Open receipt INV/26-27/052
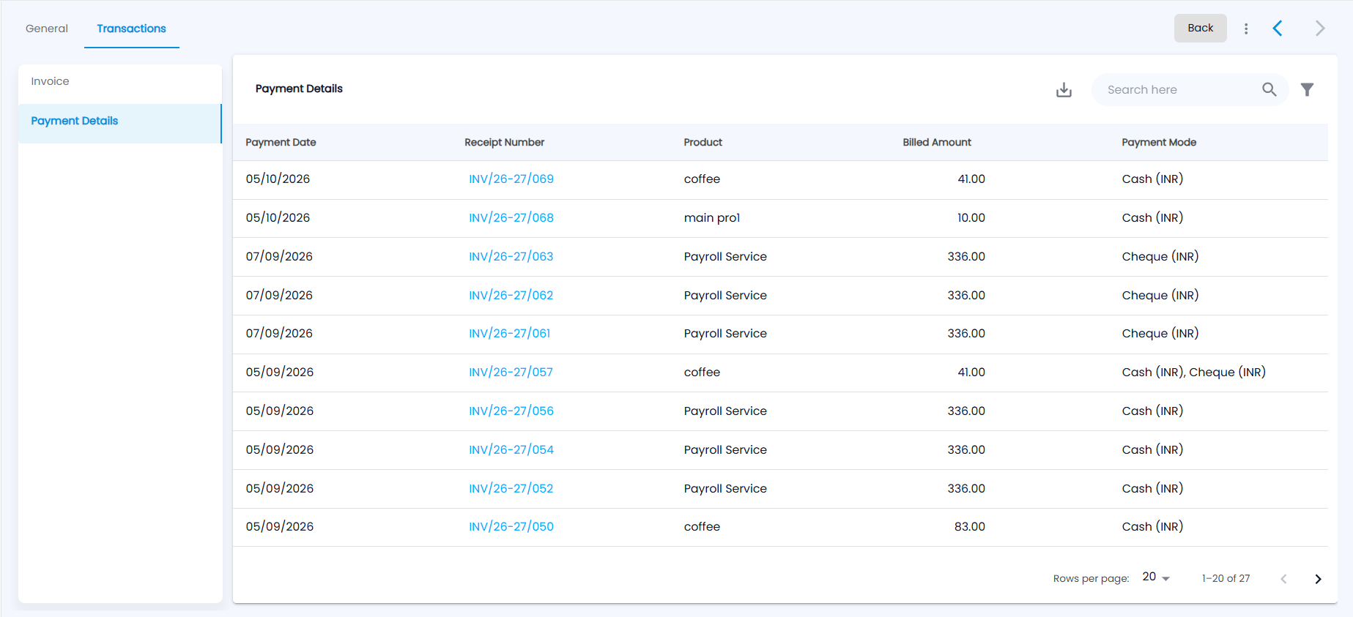The width and height of the screenshot is (1353, 617). coord(511,489)
